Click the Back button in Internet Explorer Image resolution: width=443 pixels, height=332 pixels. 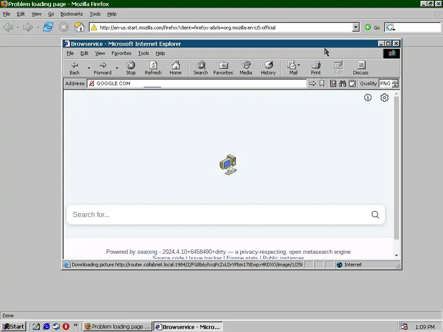click(x=74, y=68)
